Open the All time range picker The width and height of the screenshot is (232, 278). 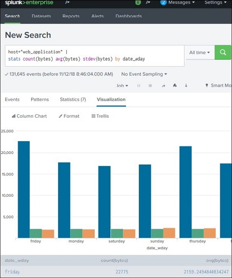point(200,52)
